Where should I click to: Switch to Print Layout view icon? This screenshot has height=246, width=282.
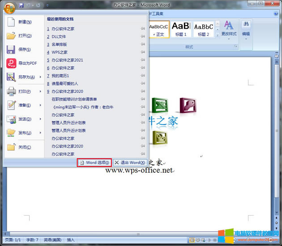click(x=192, y=240)
